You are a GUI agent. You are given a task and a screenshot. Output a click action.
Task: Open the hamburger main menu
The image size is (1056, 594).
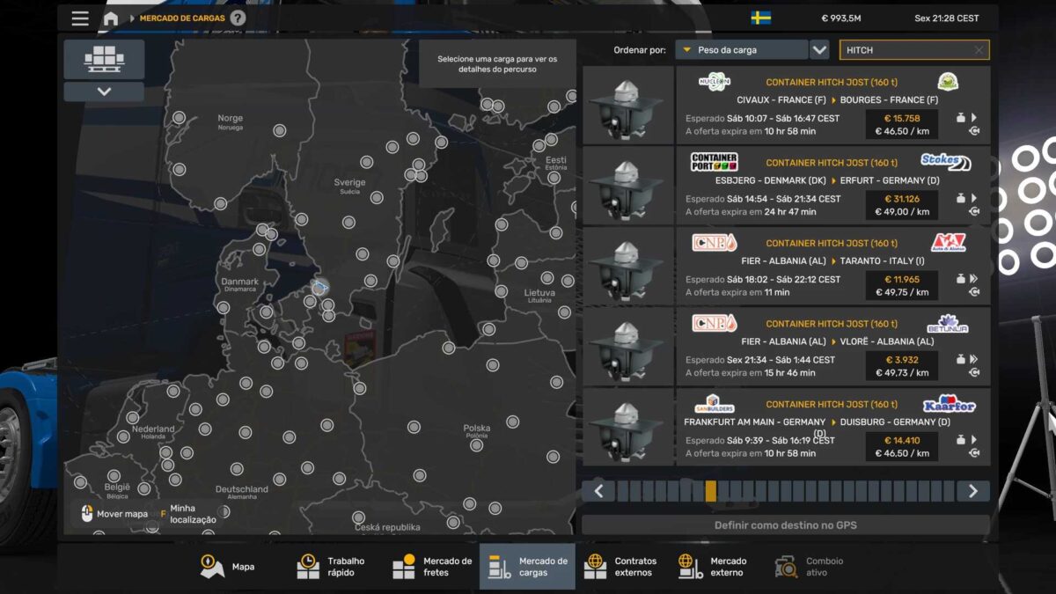[80, 18]
